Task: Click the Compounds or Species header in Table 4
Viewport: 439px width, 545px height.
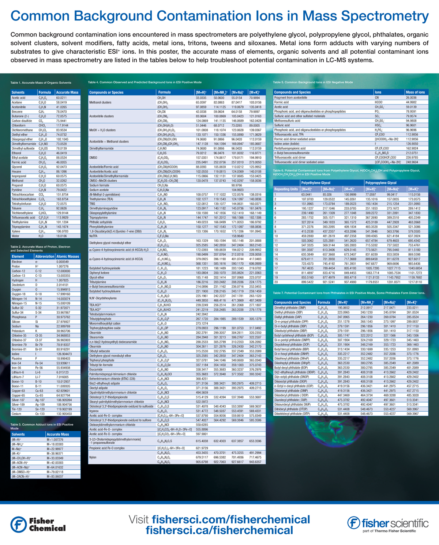Action: pos(106,92)
